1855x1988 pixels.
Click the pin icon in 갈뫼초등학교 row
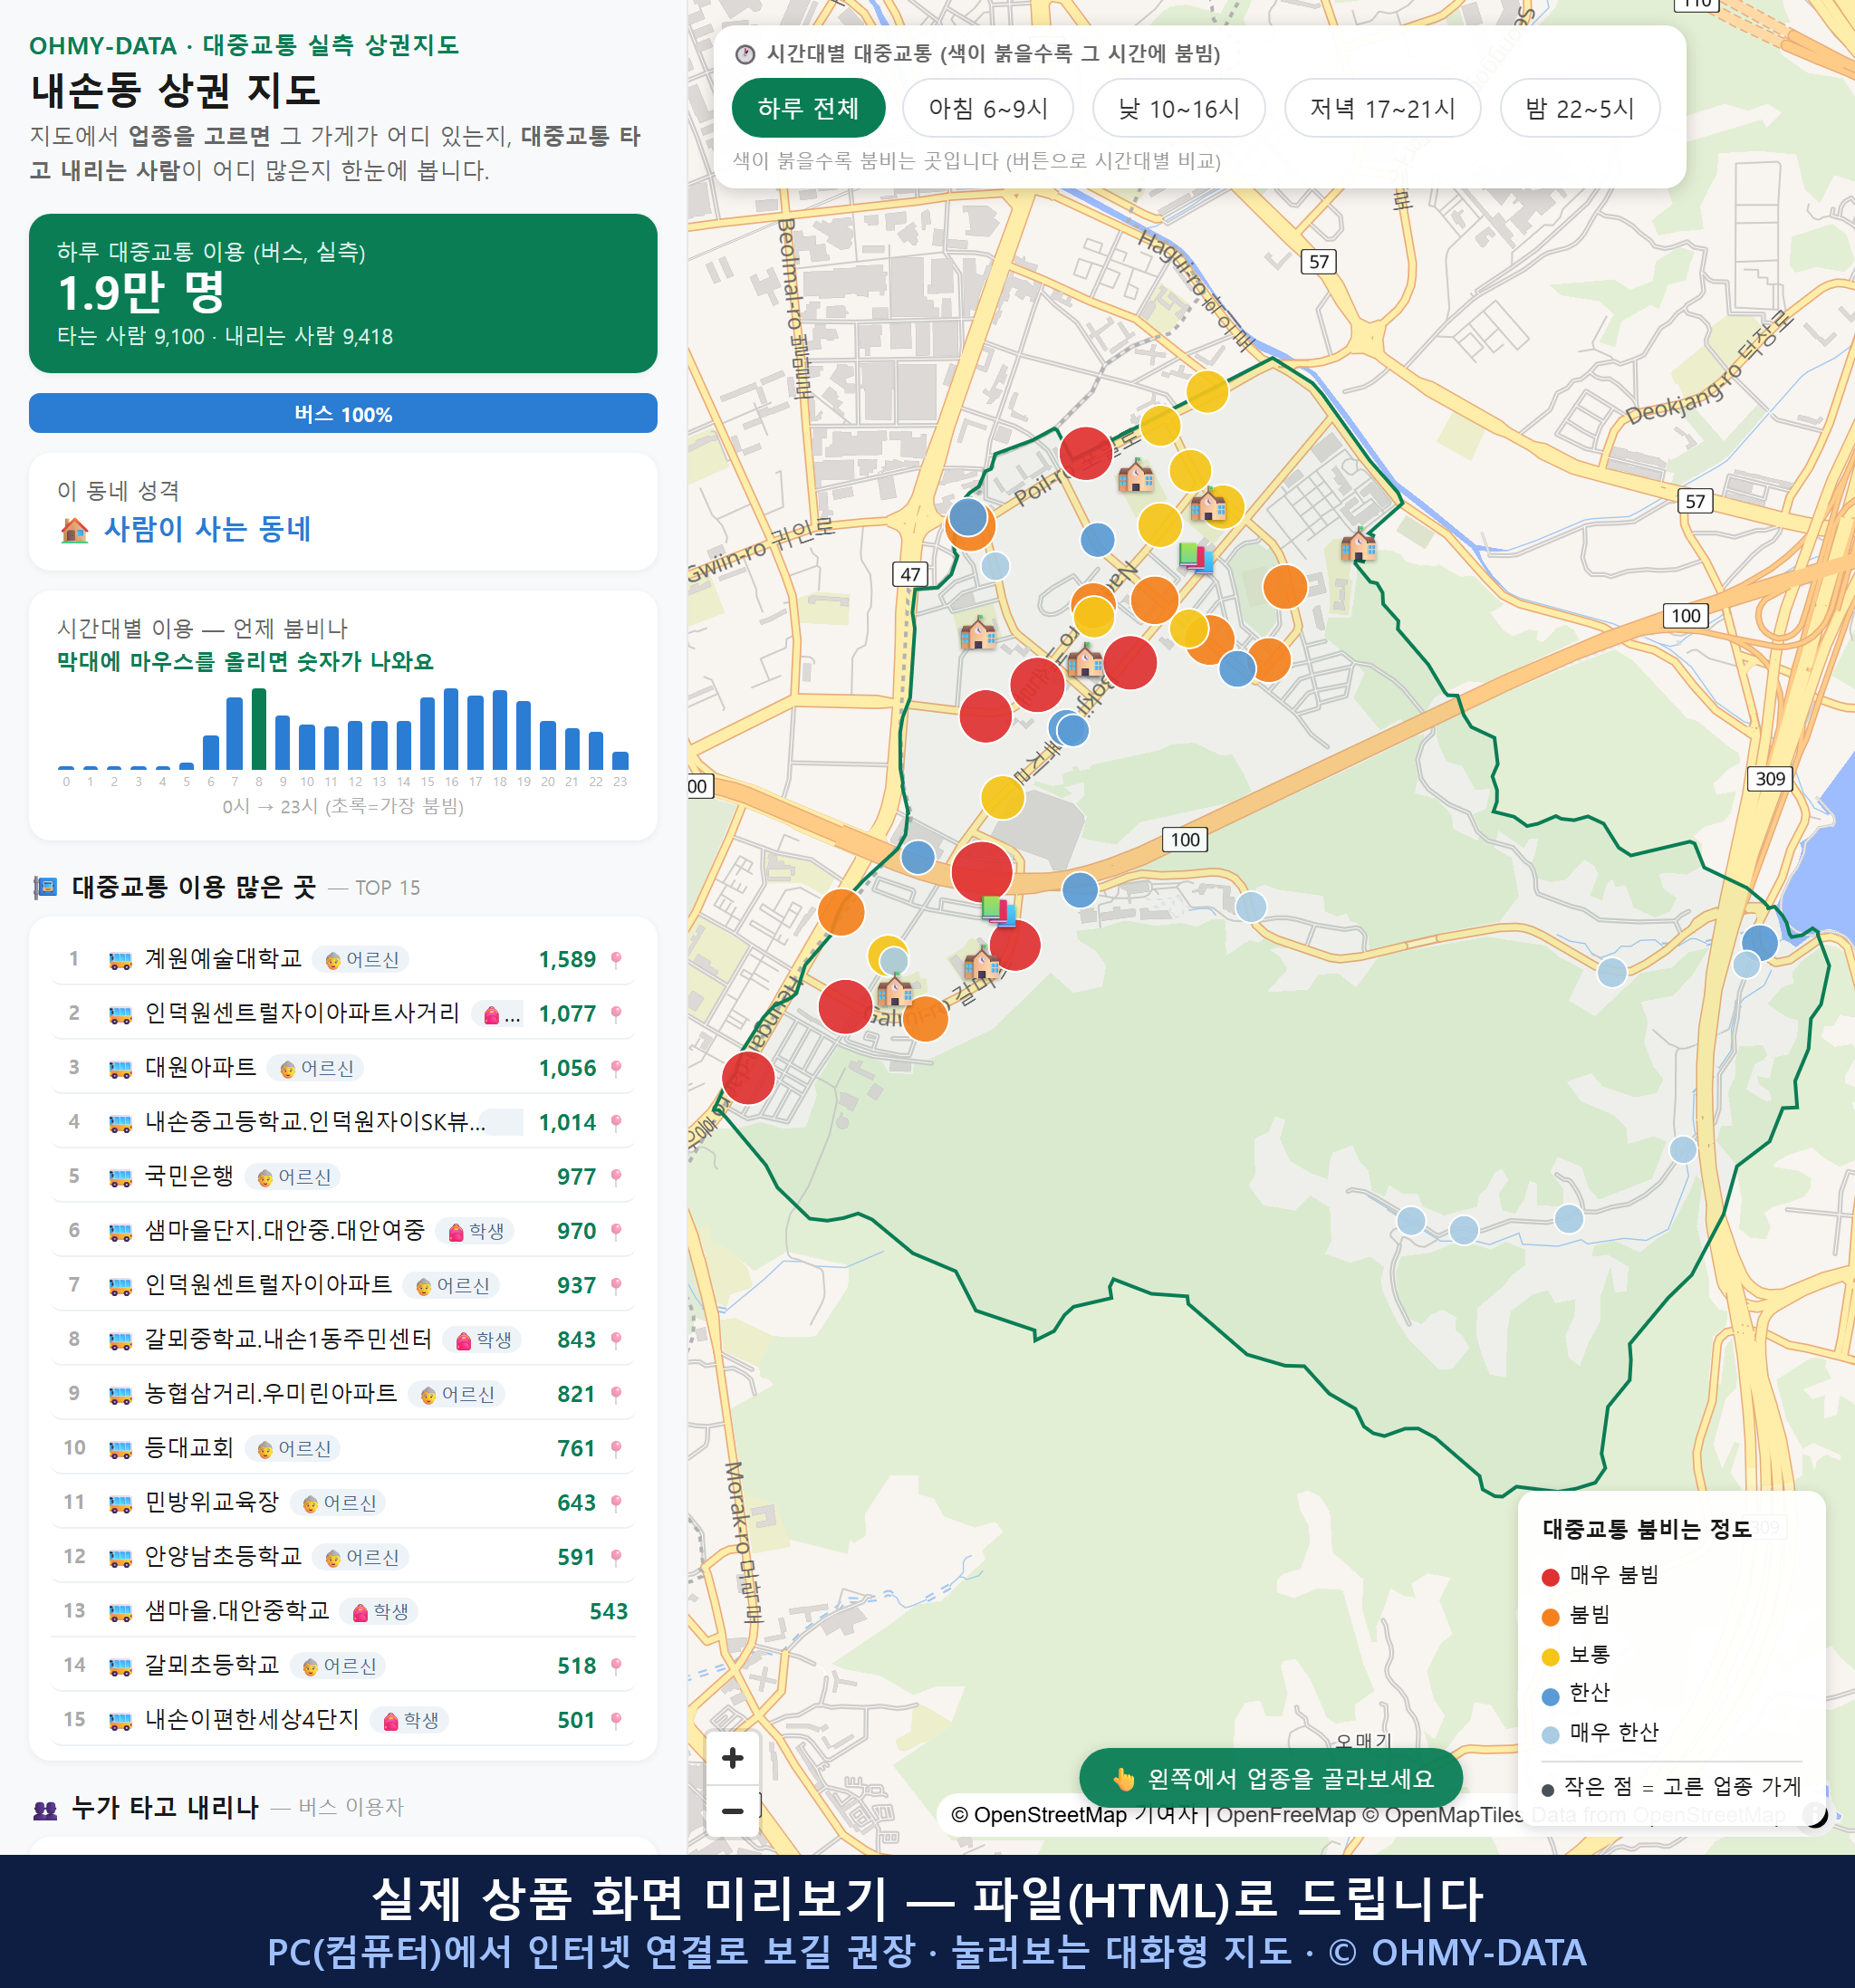(616, 1666)
